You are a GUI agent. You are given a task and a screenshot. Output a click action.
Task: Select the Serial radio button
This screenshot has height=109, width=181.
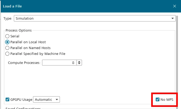tap(7, 36)
